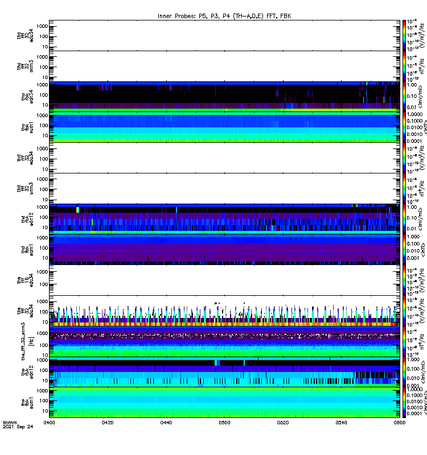The width and height of the screenshot is (427, 455).
Task: Select the 'the_fff_32_scm3 [Hz]' panel label
Action: tap(27, 341)
